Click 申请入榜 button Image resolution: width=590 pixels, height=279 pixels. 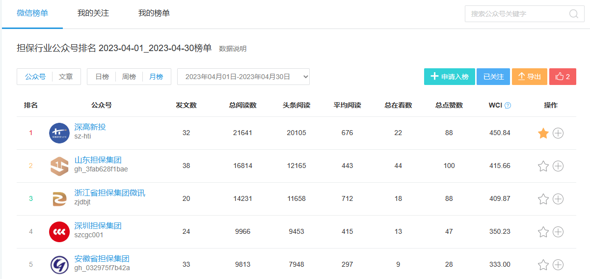point(450,77)
